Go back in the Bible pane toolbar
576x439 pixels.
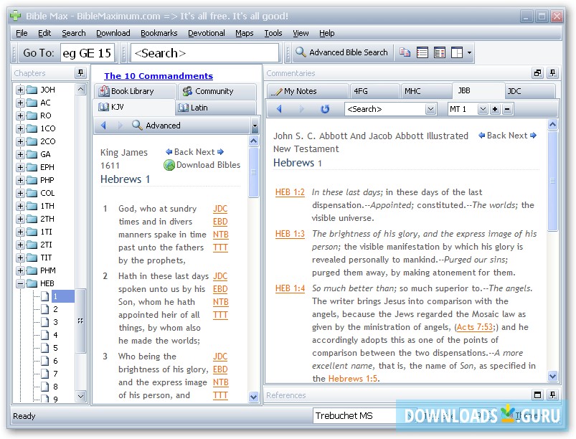pos(103,126)
